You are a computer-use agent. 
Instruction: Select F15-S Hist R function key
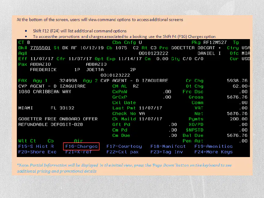click(x=36, y=146)
